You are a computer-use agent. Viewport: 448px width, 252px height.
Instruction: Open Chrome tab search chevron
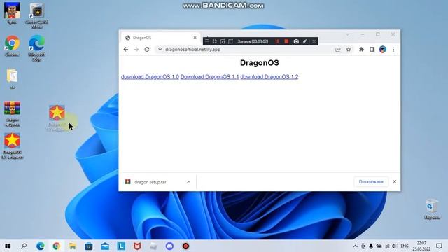(x=347, y=34)
